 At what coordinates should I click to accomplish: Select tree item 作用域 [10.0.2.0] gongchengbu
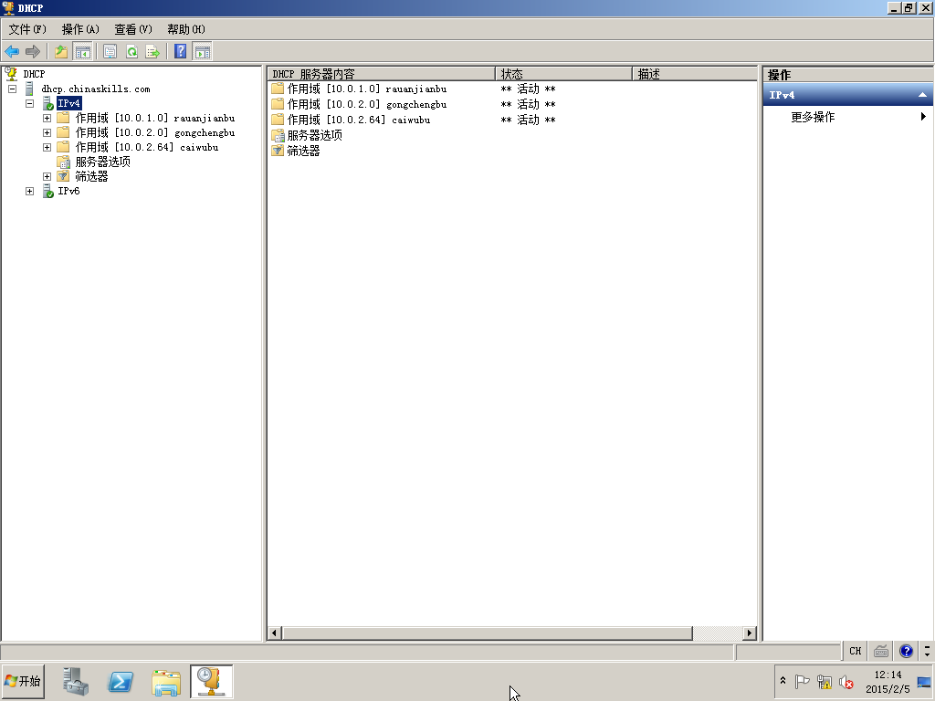pos(154,132)
